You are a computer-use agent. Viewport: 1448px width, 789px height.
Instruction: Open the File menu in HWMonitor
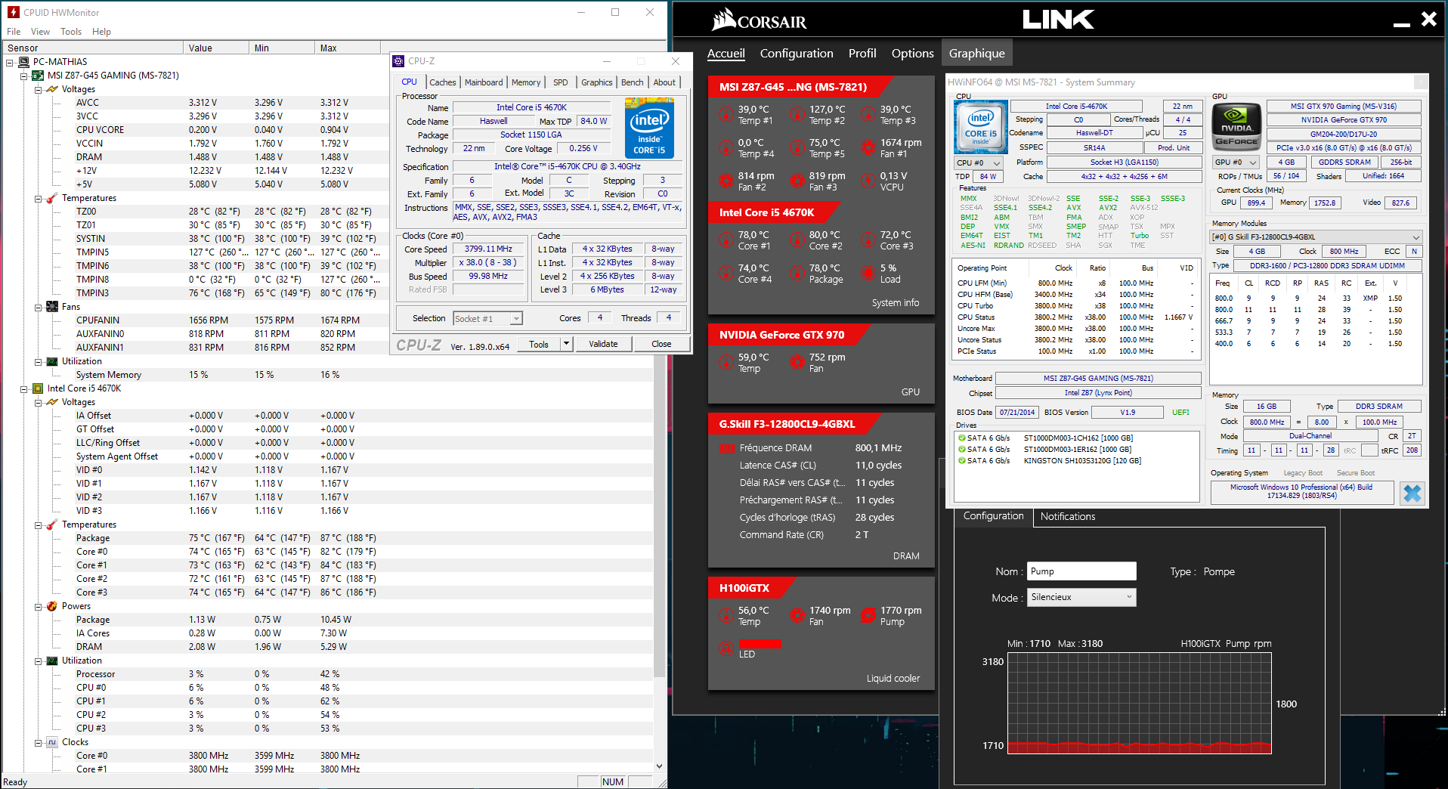tap(14, 32)
